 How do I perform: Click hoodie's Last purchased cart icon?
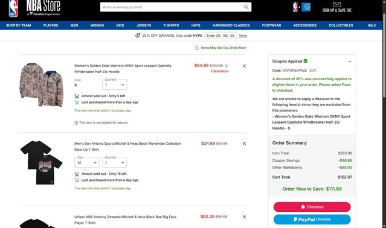pos(77,102)
